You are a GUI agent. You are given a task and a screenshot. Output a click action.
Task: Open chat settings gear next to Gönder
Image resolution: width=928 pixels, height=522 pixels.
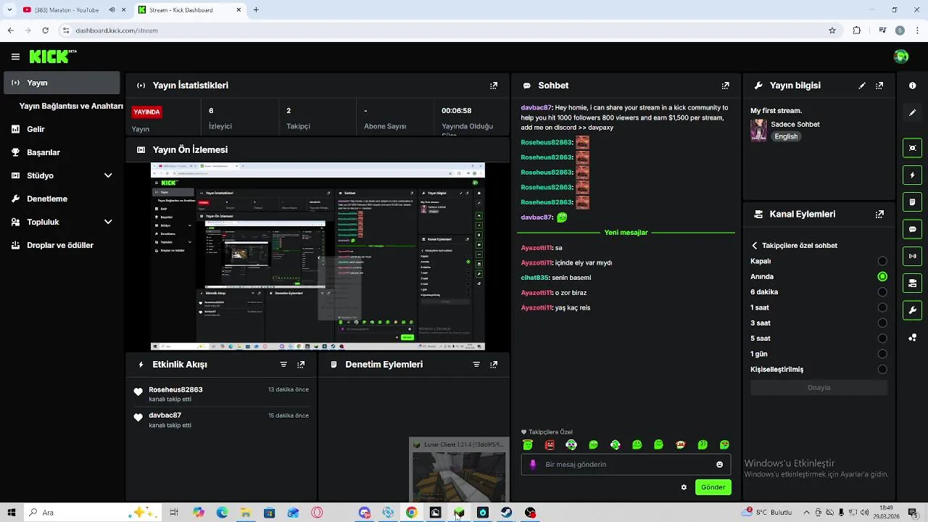click(x=684, y=487)
